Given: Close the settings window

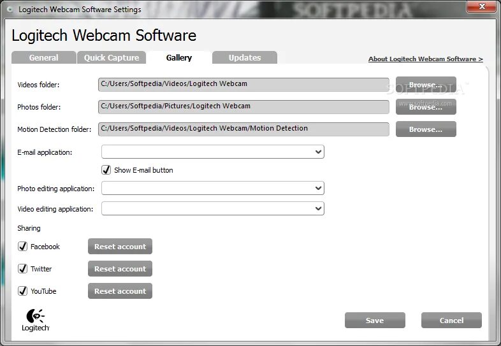Looking at the screenshot, I should pyautogui.click(x=482, y=6).
